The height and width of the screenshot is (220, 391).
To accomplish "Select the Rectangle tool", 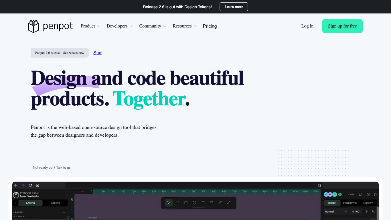I will [186, 203].
